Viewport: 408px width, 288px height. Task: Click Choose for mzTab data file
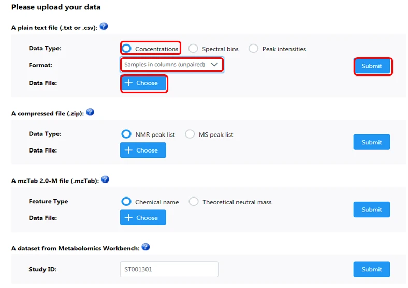point(143,218)
